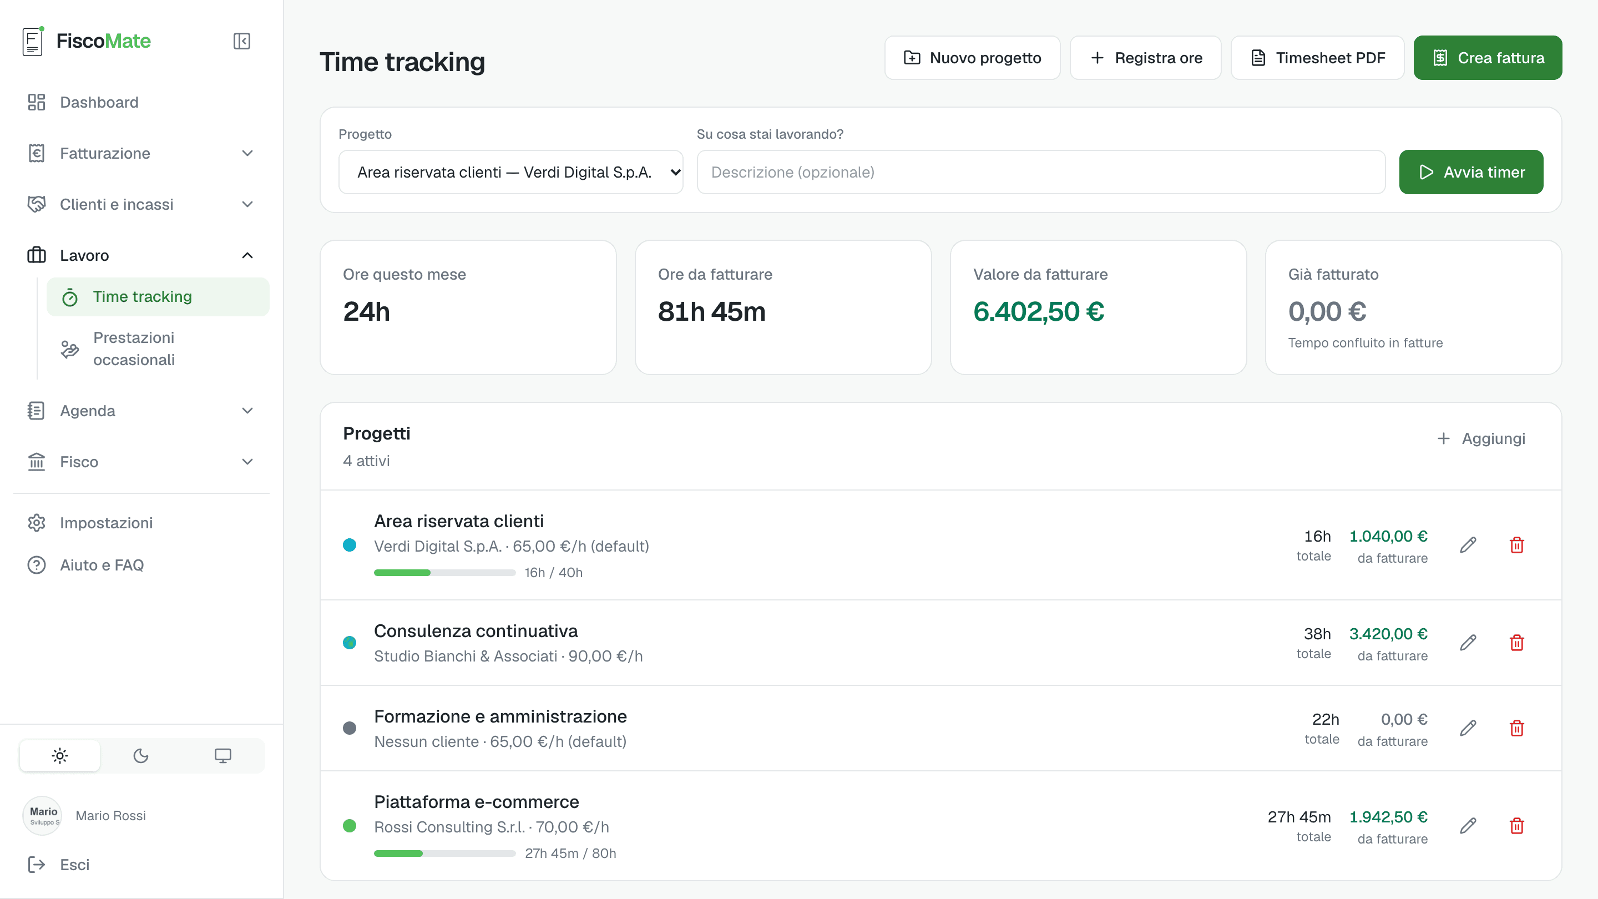Delete the Formazione e amministrazione project
This screenshot has width=1598, height=899.
pyautogui.click(x=1517, y=728)
